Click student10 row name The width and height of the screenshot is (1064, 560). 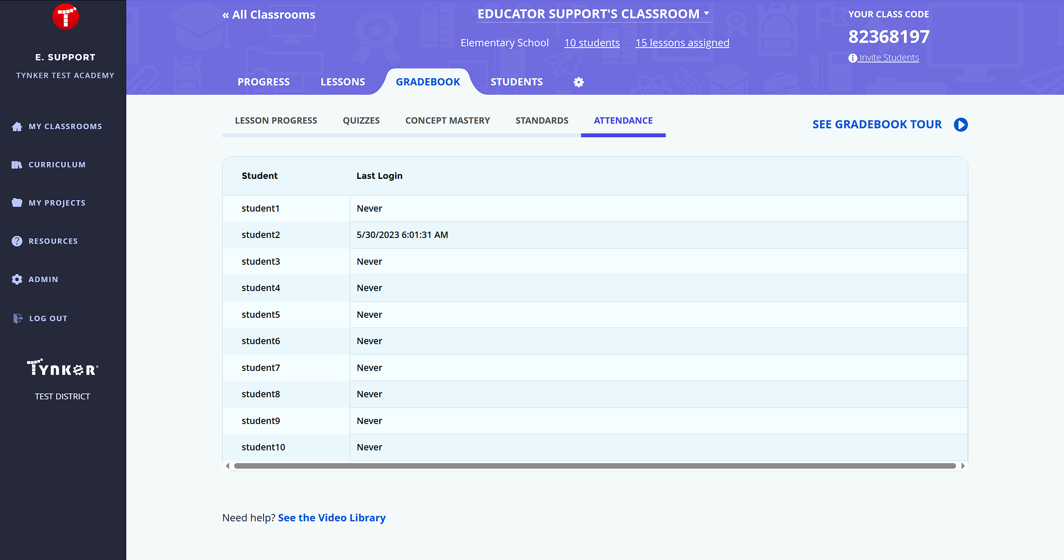263,447
